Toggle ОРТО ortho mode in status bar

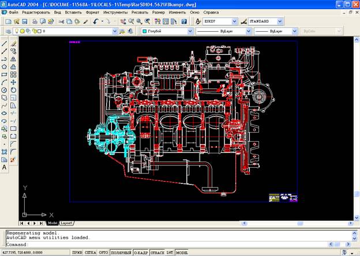pyautogui.click(x=103, y=253)
